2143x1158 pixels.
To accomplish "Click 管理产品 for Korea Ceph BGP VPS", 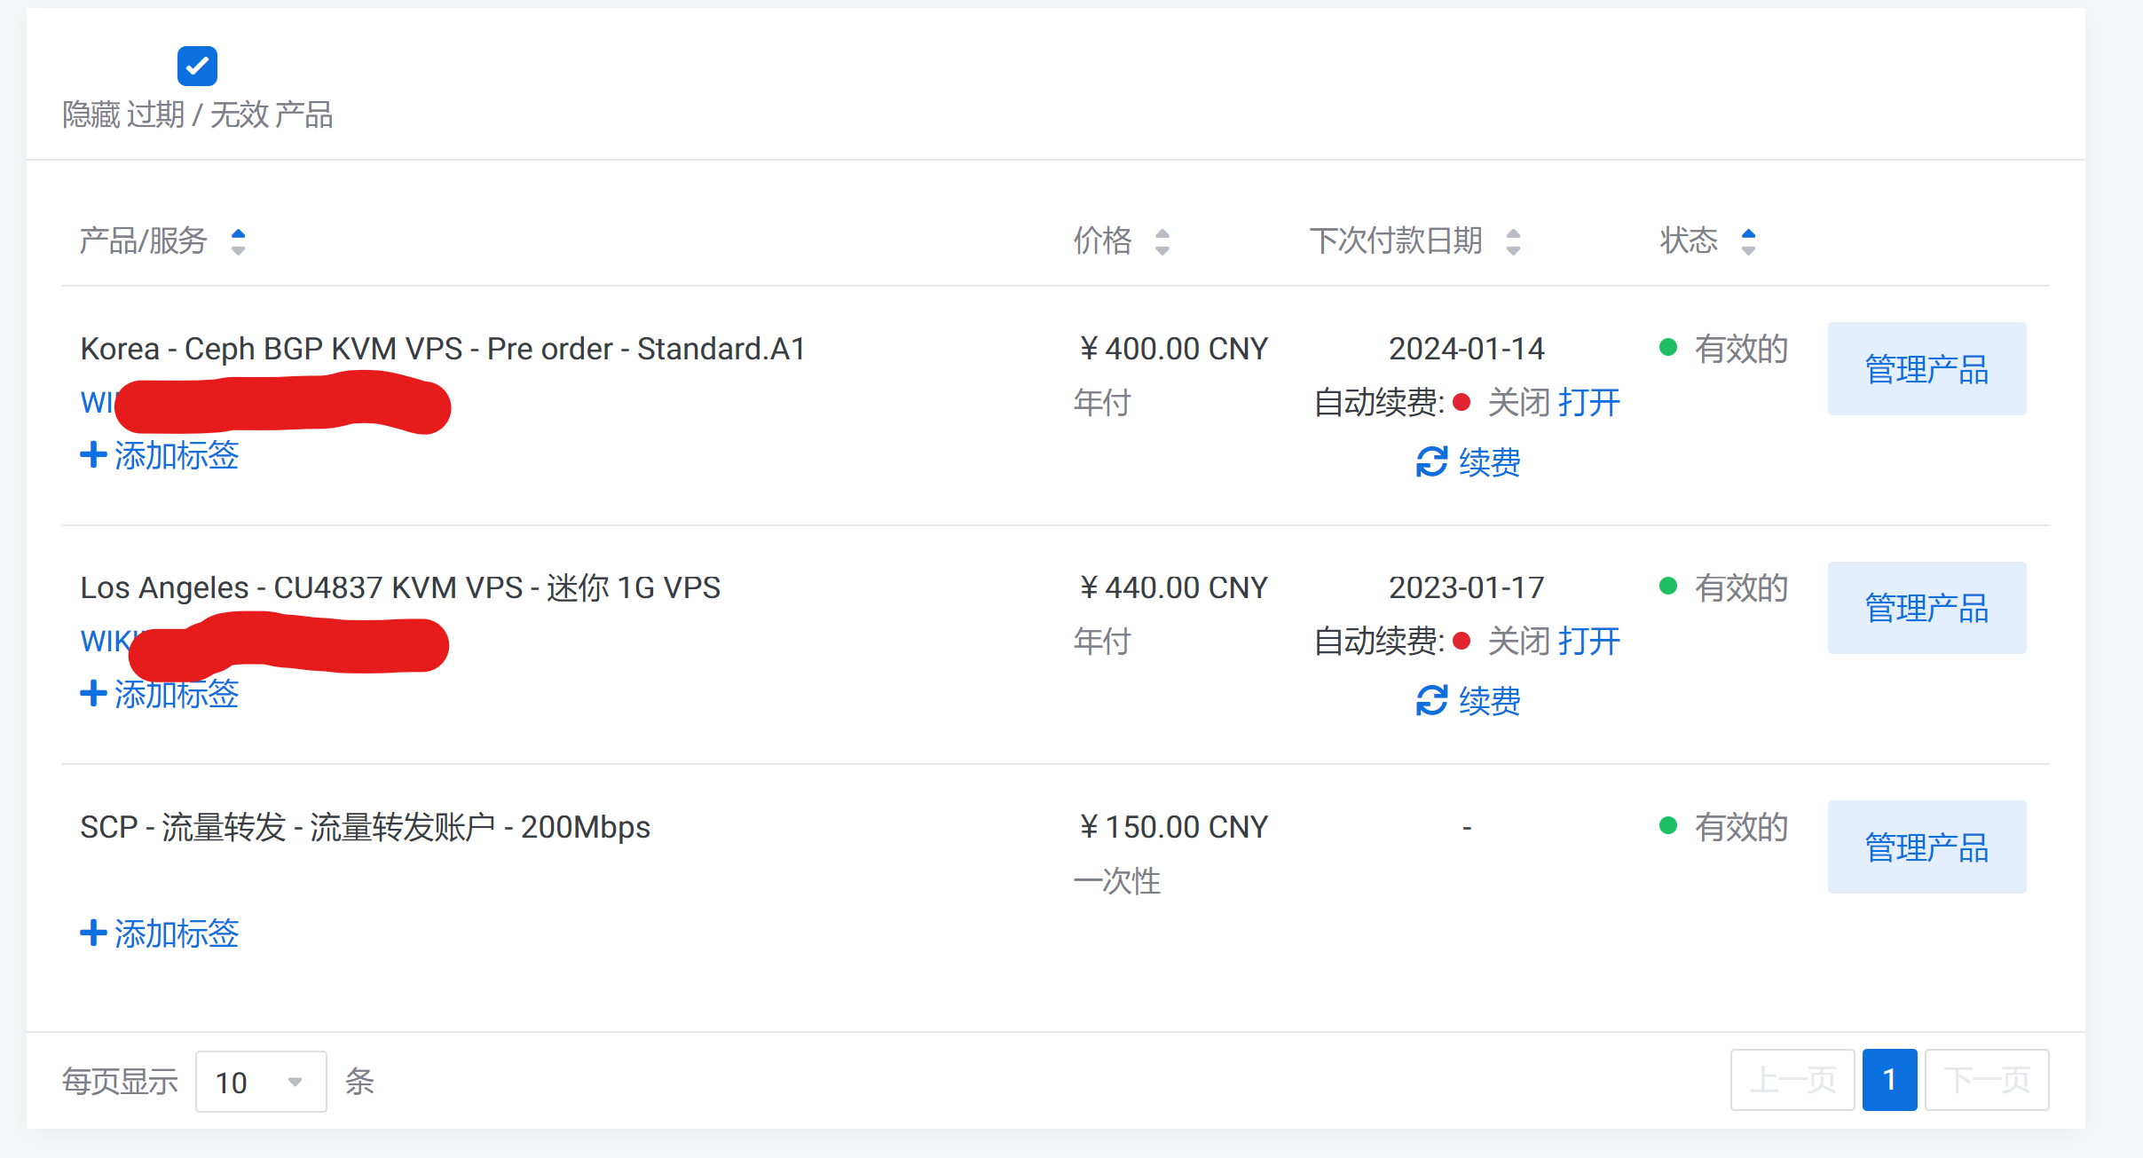I will [x=1926, y=369].
